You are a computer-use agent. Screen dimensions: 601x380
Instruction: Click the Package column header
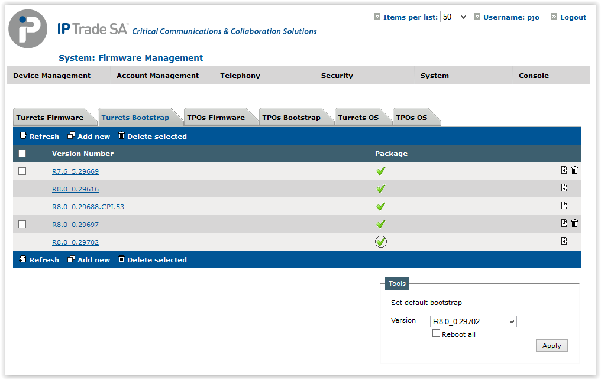(x=391, y=154)
